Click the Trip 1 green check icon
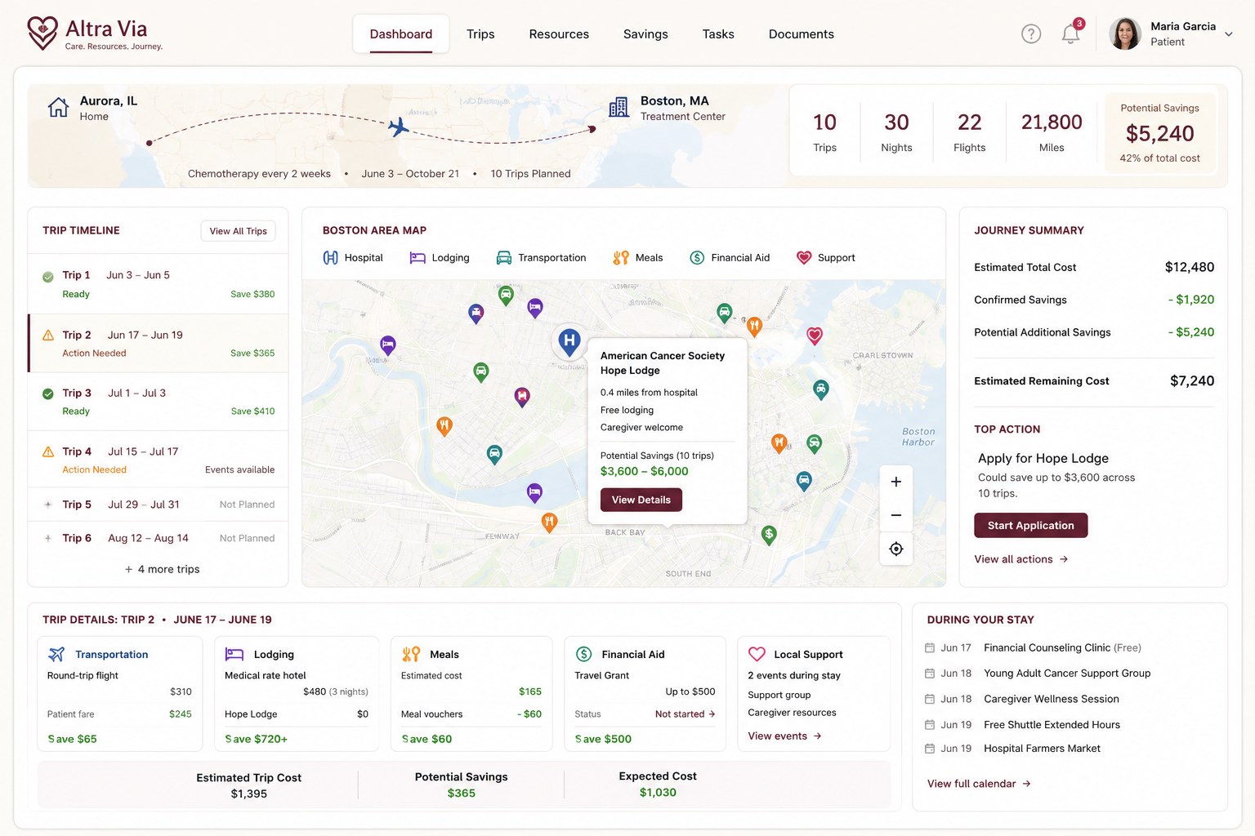This screenshot has width=1255, height=836. click(x=48, y=277)
